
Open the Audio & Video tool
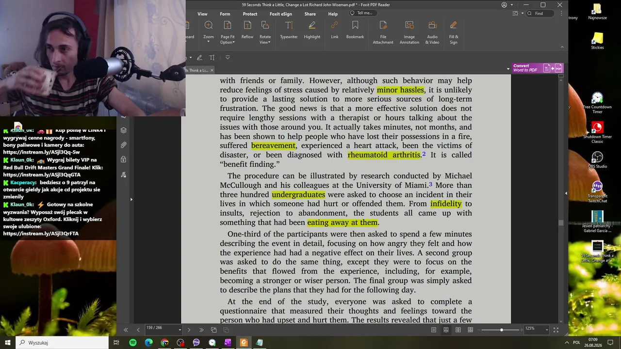432,32
